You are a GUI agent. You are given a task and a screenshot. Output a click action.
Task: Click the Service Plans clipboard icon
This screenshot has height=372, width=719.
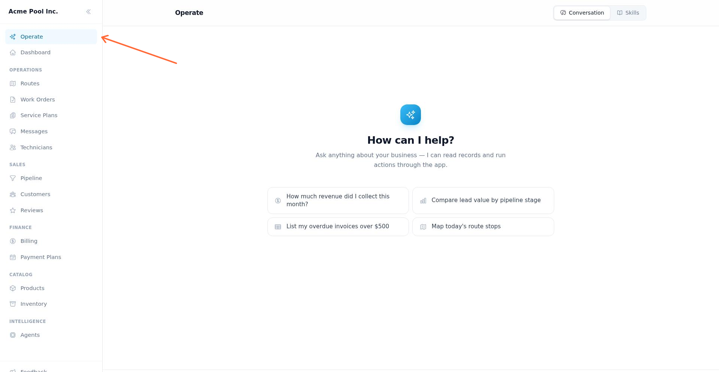coord(13,115)
